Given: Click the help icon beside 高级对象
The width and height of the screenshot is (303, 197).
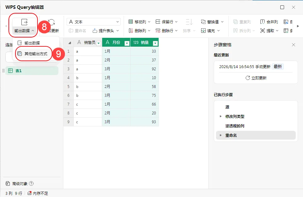Looking at the screenshot, I should [31, 183].
